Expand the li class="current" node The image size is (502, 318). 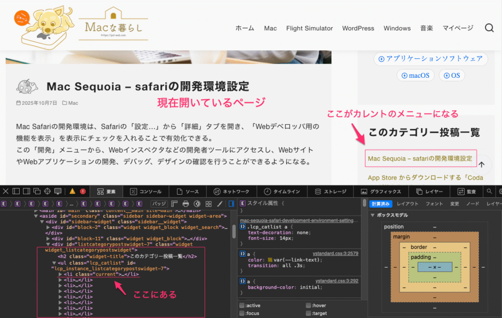tap(61, 275)
